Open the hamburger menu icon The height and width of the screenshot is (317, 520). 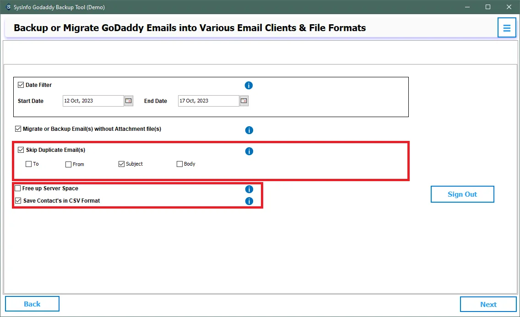click(x=506, y=28)
